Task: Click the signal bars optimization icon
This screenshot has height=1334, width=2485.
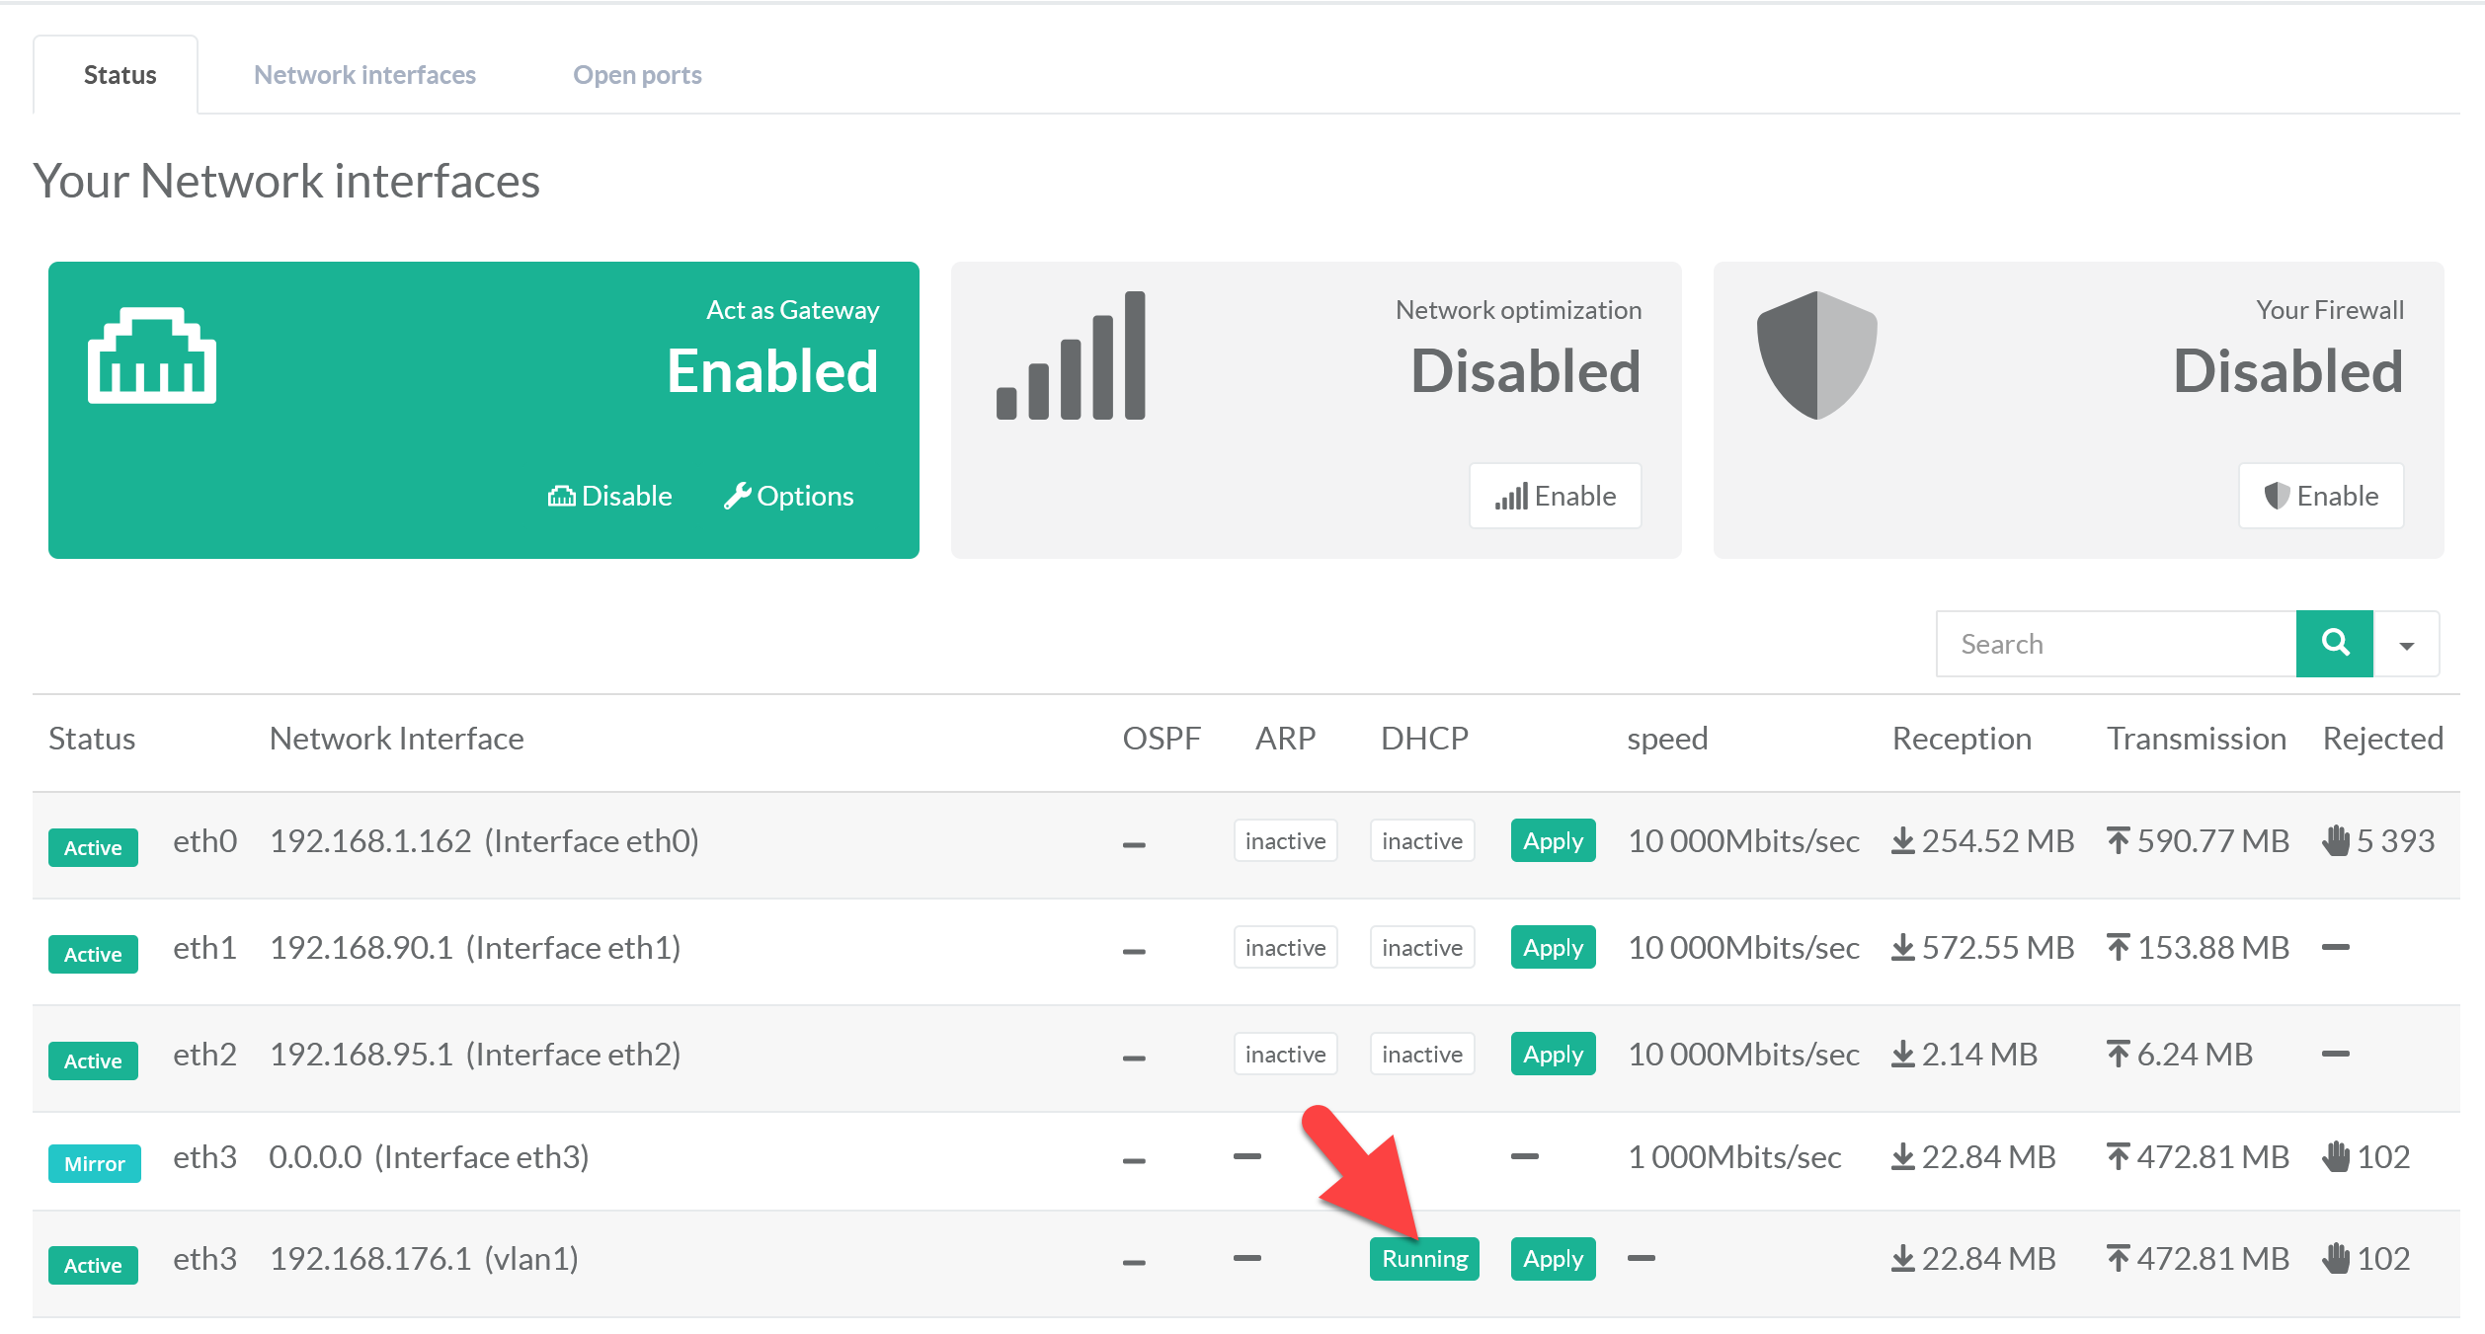Action: tap(1072, 356)
